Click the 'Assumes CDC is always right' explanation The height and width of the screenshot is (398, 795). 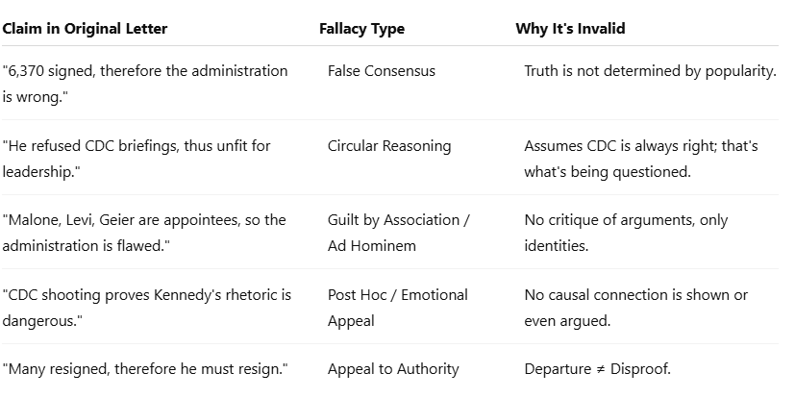tap(641, 157)
